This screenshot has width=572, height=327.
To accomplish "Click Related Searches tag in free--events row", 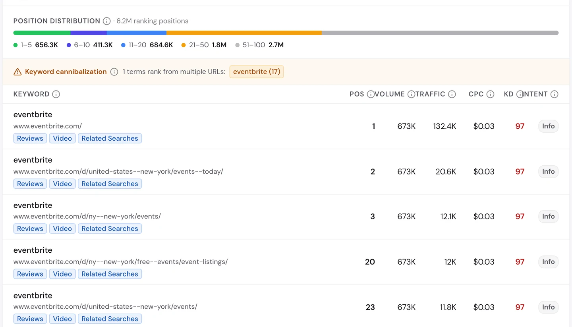I will (110, 274).
